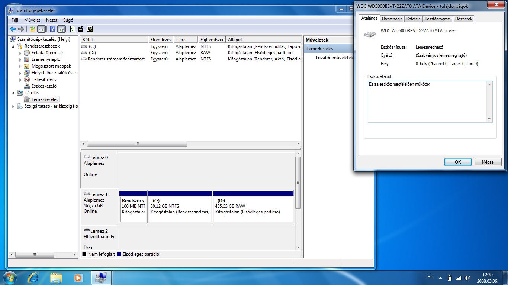
Task: Expand Szolgáltatások és kiszolgálóalkalmazások node
Action: [14, 107]
